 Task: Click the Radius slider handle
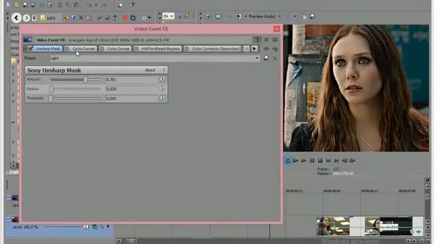52,89
